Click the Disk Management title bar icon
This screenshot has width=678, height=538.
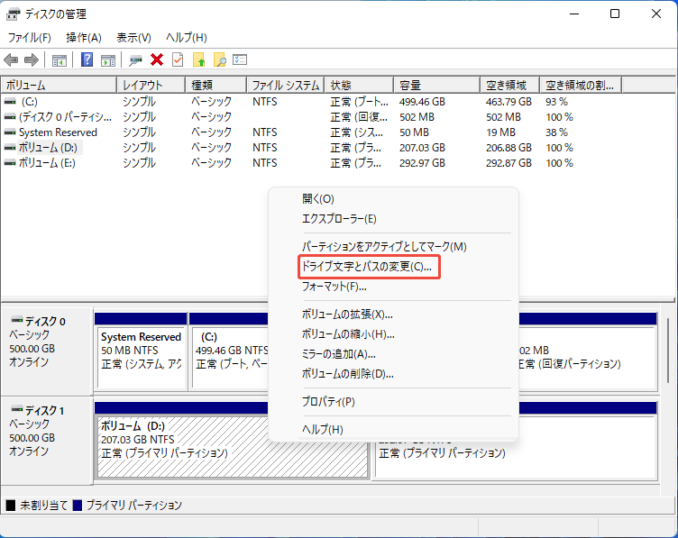pyautogui.click(x=13, y=14)
